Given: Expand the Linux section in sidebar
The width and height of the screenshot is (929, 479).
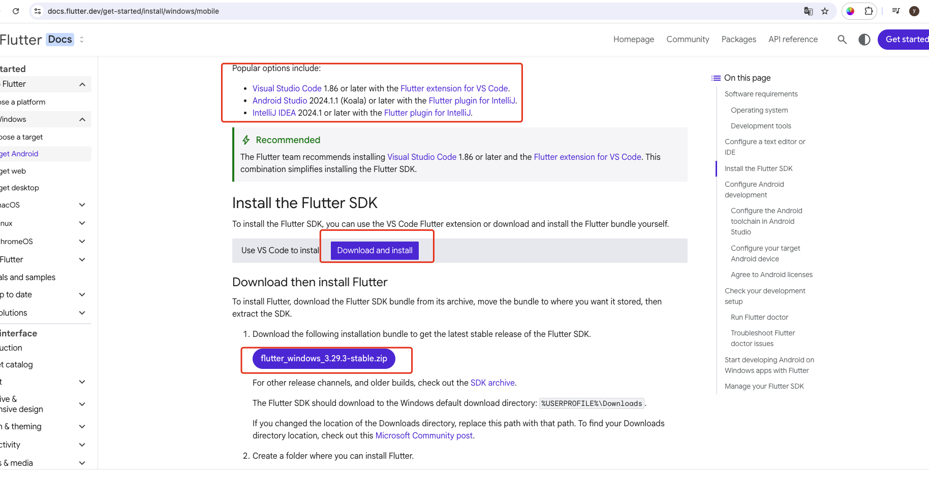Looking at the screenshot, I should (82, 223).
